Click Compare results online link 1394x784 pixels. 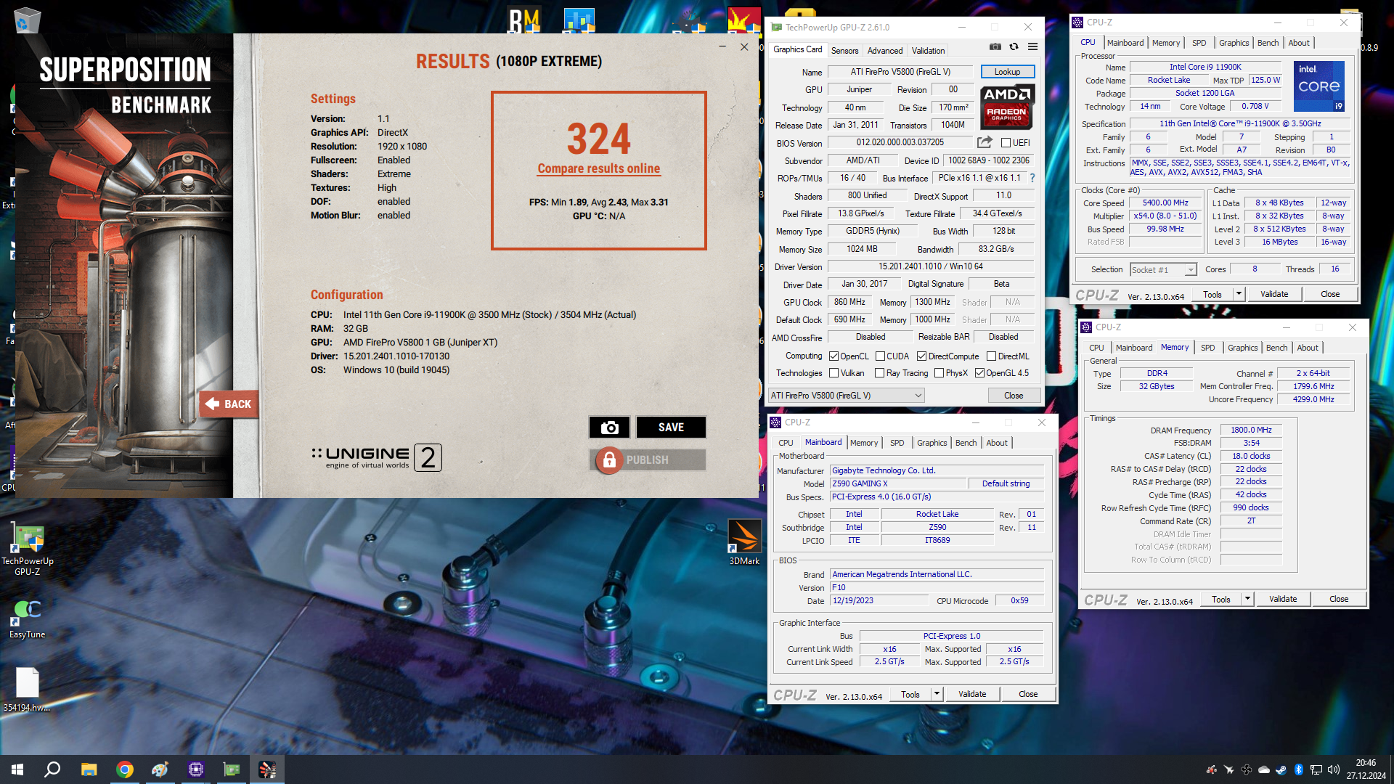point(598,168)
